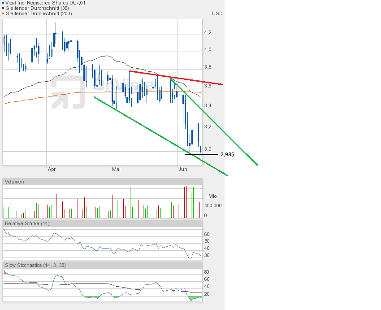Click the blue Vical Inc. legend marker
The image size is (381, 310).
click(x=3, y=3)
